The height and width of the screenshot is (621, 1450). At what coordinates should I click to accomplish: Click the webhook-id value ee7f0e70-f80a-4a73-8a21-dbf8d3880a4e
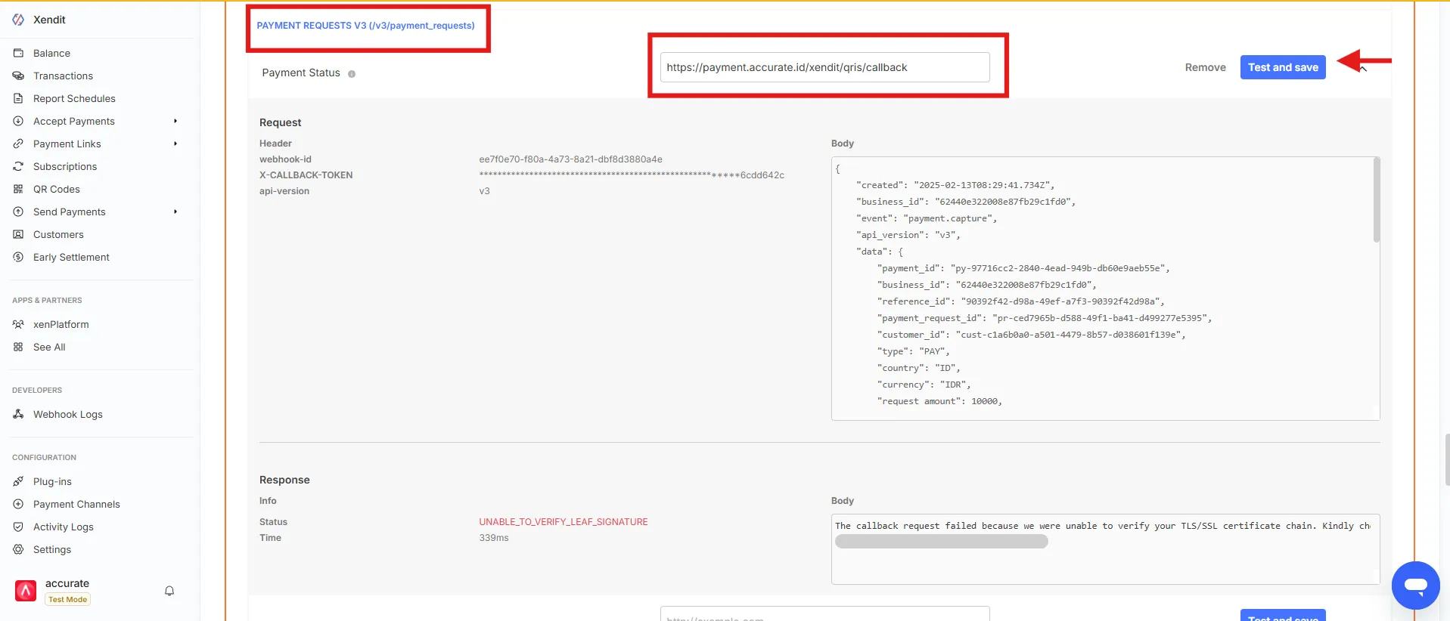[x=570, y=159]
